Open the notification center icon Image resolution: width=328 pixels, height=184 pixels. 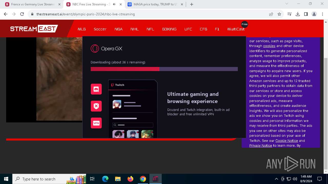point(320,179)
